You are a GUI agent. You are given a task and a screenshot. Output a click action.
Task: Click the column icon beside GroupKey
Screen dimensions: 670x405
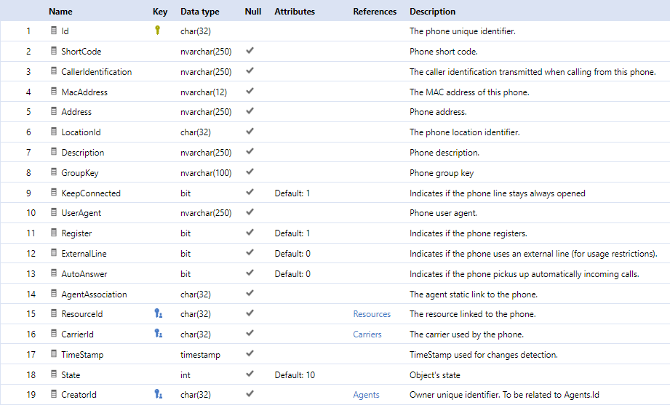click(53, 172)
